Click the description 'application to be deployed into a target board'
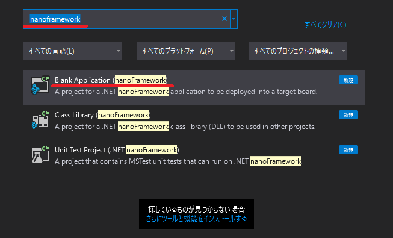The height and width of the screenshot is (238, 393). (x=244, y=92)
